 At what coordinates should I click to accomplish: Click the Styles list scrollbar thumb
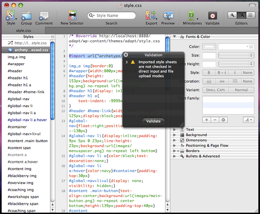tap(52, 81)
